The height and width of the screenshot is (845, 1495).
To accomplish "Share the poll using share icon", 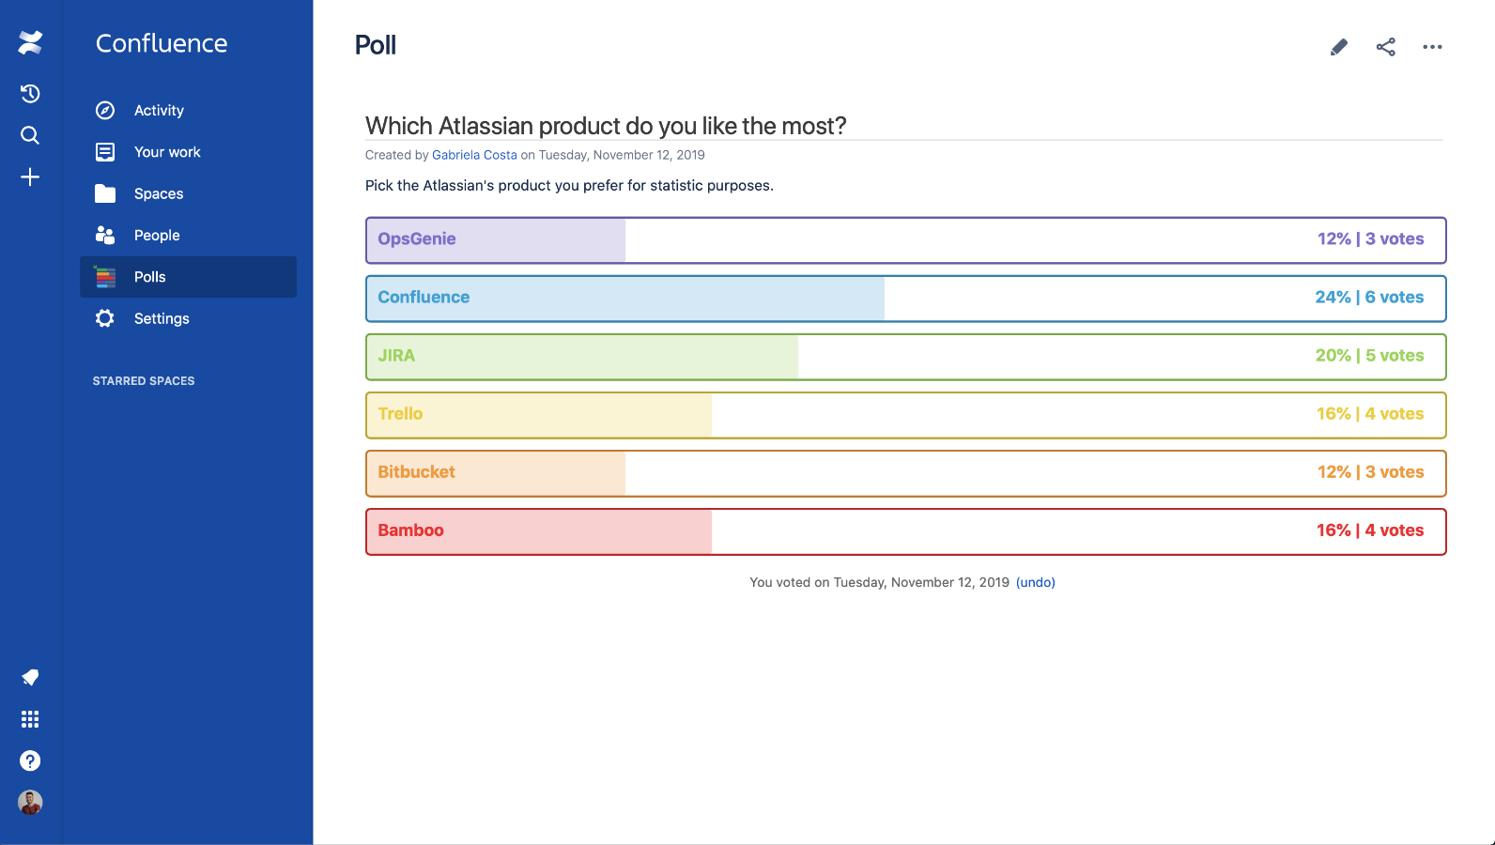I will 1386,47.
